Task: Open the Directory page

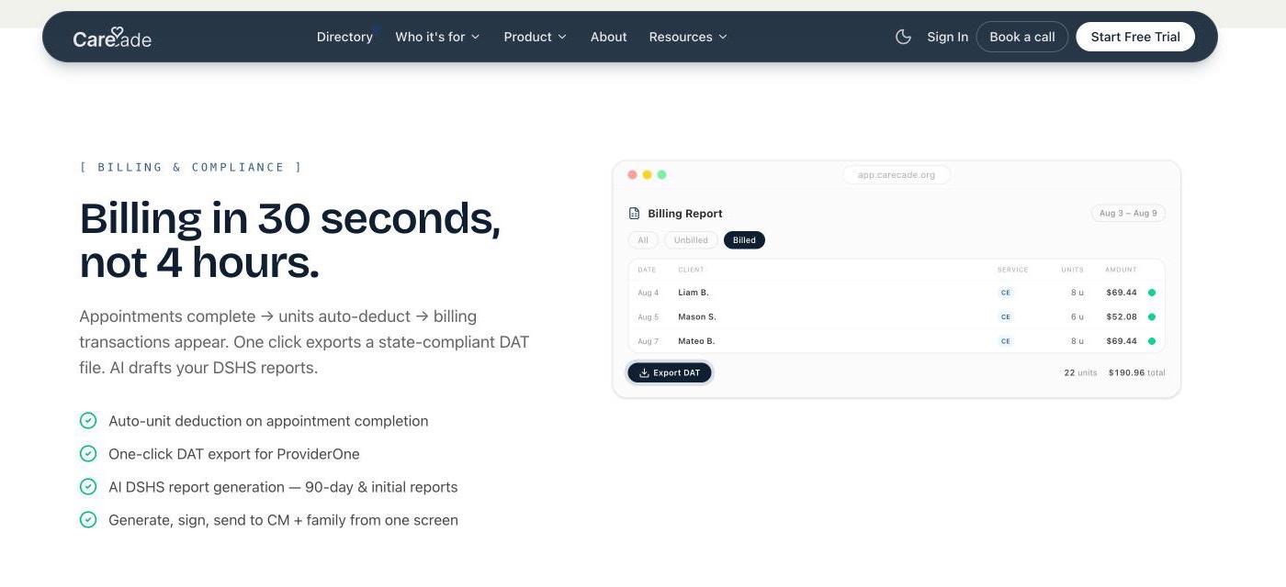Action: click(x=344, y=37)
